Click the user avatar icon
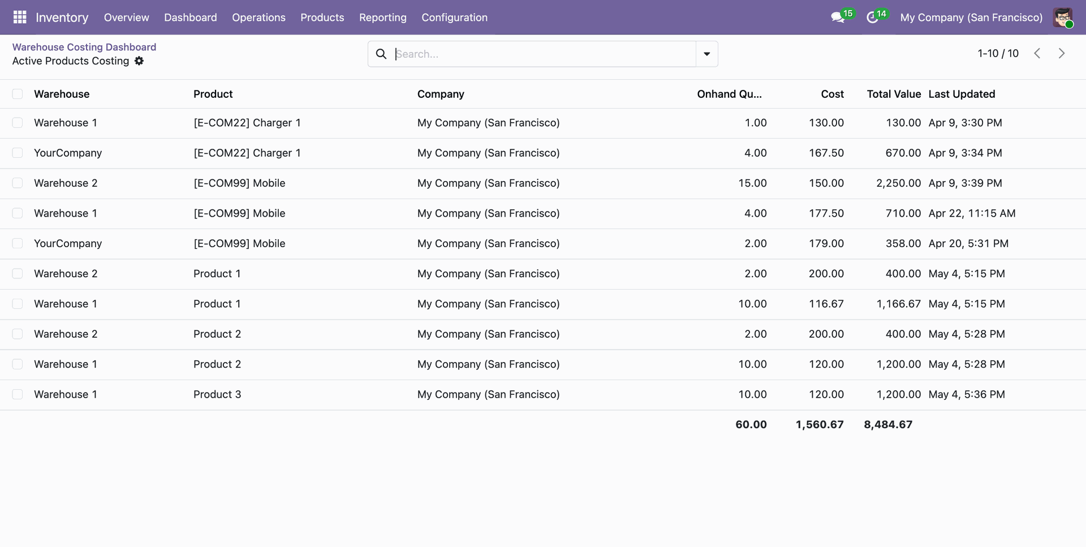 pyautogui.click(x=1063, y=18)
